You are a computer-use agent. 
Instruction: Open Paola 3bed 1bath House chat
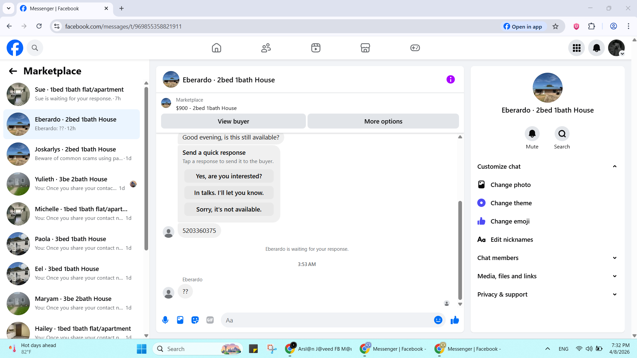71,244
